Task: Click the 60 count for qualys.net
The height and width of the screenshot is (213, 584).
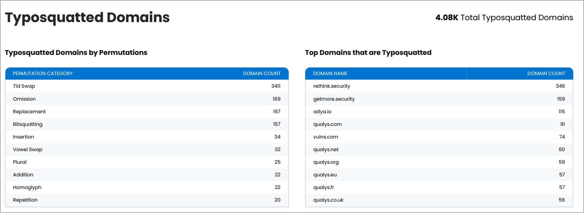Action: point(562,150)
